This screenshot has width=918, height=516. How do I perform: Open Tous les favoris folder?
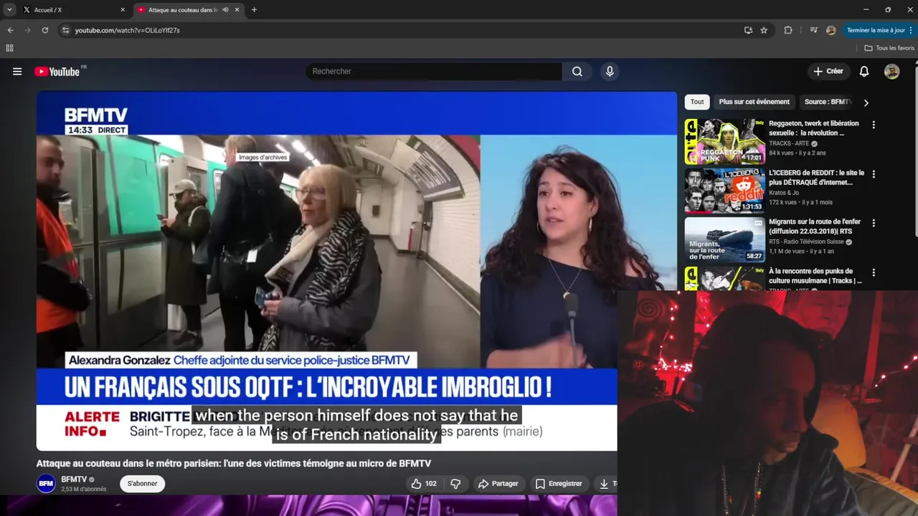click(889, 48)
